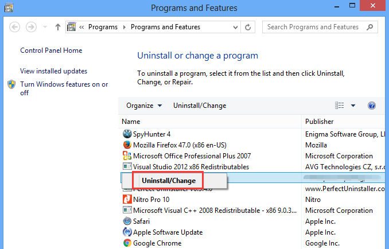389x249 pixels.
Task: Open the Organize dropdown menu
Action: [144, 106]
